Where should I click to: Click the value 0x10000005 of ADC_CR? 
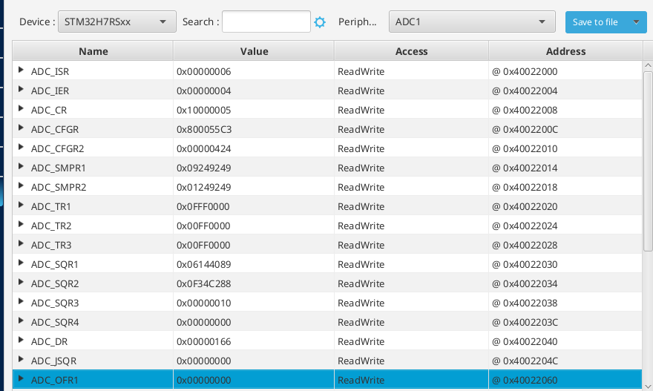[203, 111]
